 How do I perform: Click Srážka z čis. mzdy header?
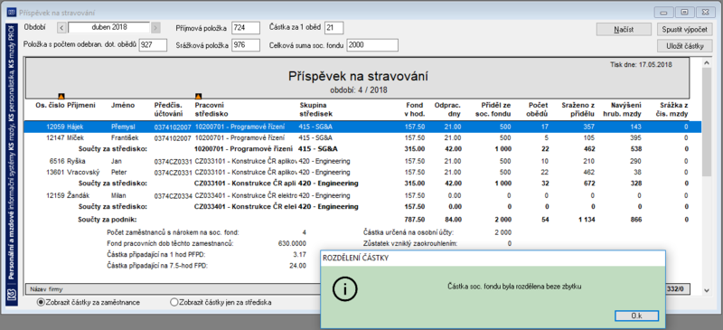(x=671, y=109)
